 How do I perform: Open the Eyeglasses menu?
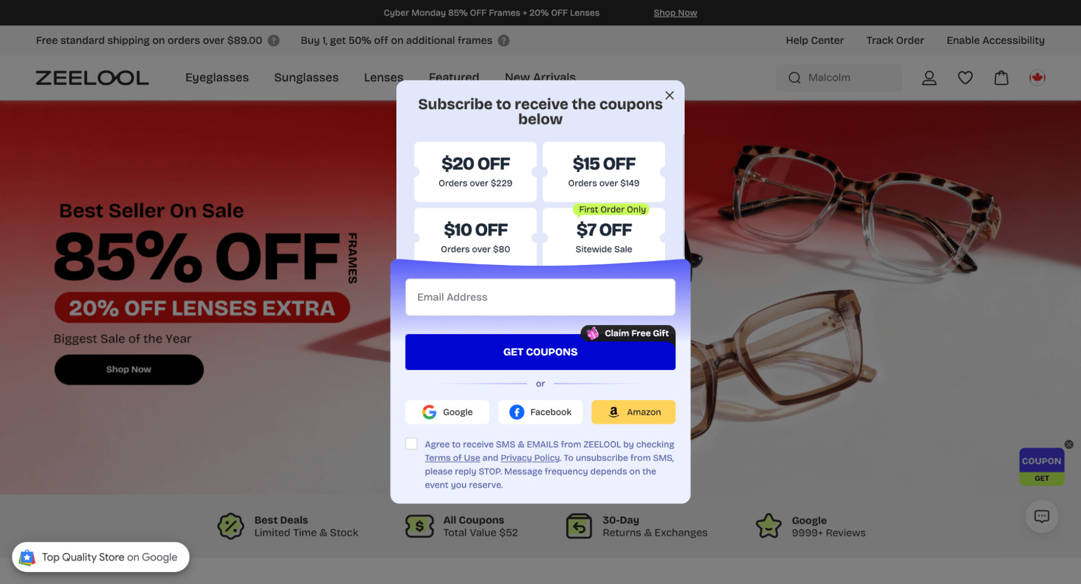point(217,77)
